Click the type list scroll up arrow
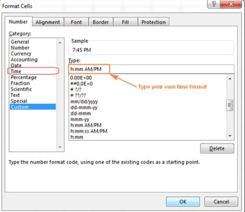This screenshot has height=212, width=245. click(230, 78)
